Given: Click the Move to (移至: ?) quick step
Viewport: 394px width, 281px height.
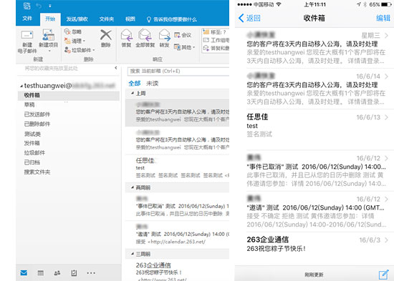Looking at the screenshot, I should coord(215,32).
